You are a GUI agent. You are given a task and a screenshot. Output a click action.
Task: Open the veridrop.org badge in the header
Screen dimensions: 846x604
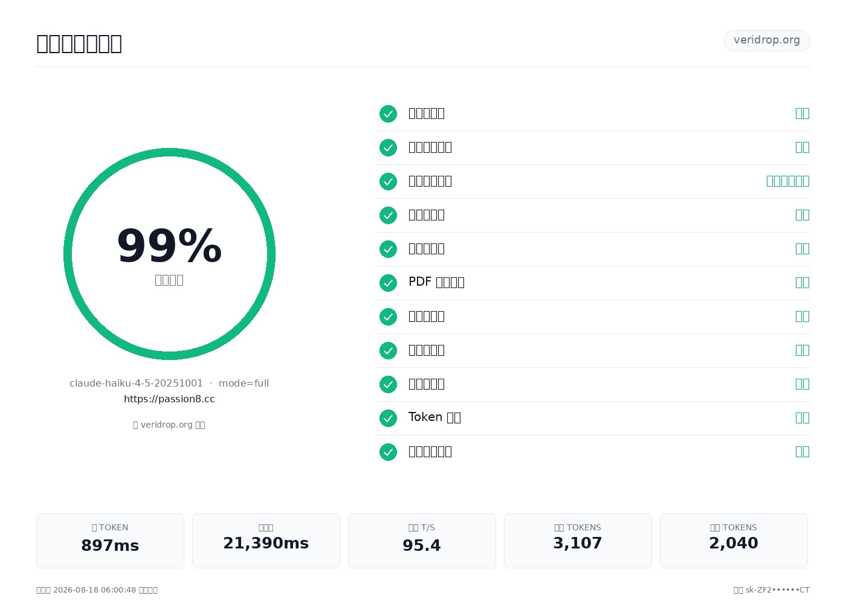point(767,40)
